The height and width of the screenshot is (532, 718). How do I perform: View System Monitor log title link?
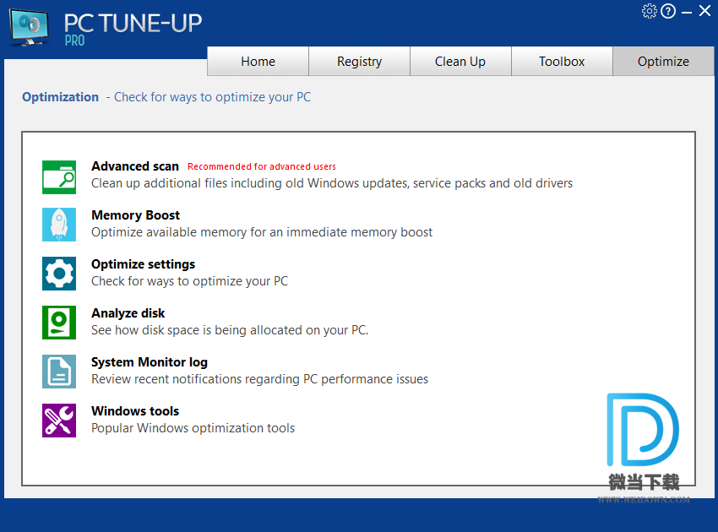pyautogui.click(x=150, y=362)
